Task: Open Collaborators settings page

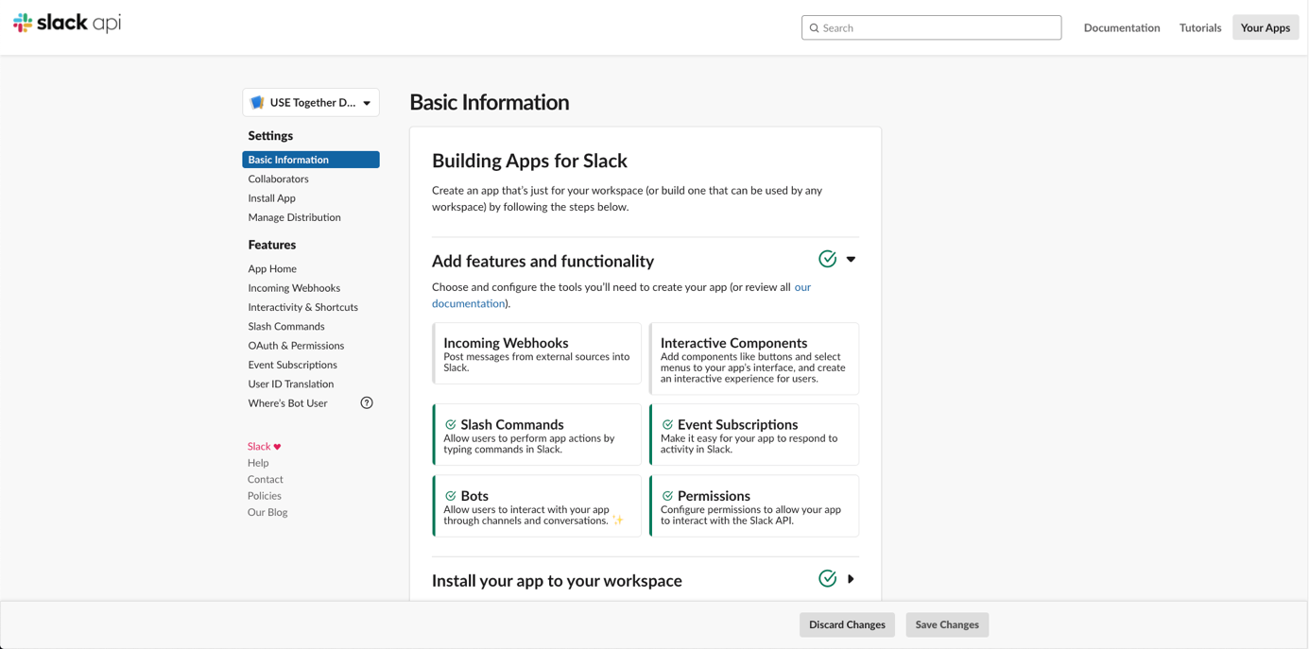Action: (x=279, y=179)
